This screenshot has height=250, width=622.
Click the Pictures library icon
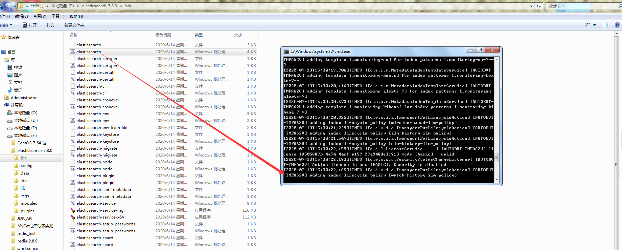10,75
